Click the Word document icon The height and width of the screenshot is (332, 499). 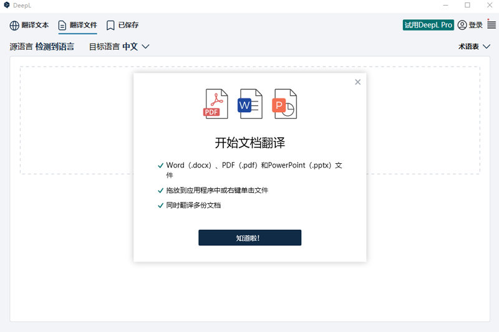click(250, 104)
